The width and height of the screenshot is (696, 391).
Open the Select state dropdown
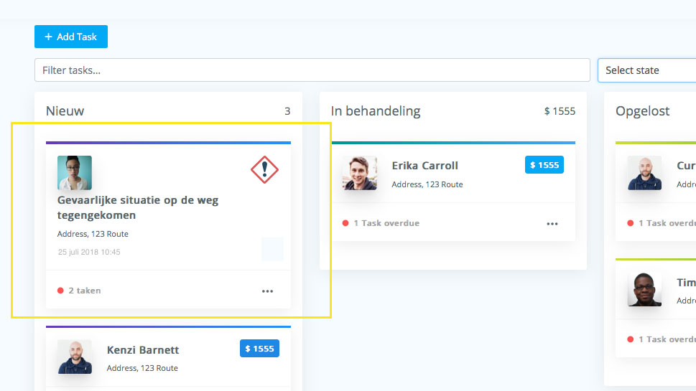tap(646, 70)
